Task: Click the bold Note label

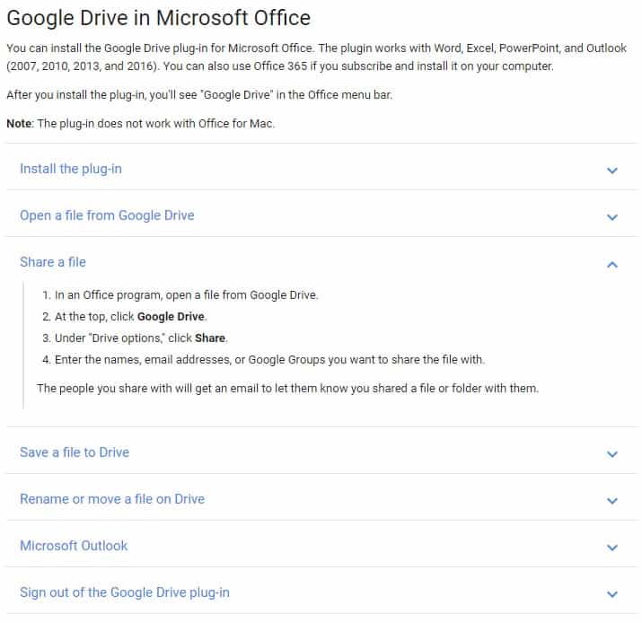Action: tap(19, 124)
